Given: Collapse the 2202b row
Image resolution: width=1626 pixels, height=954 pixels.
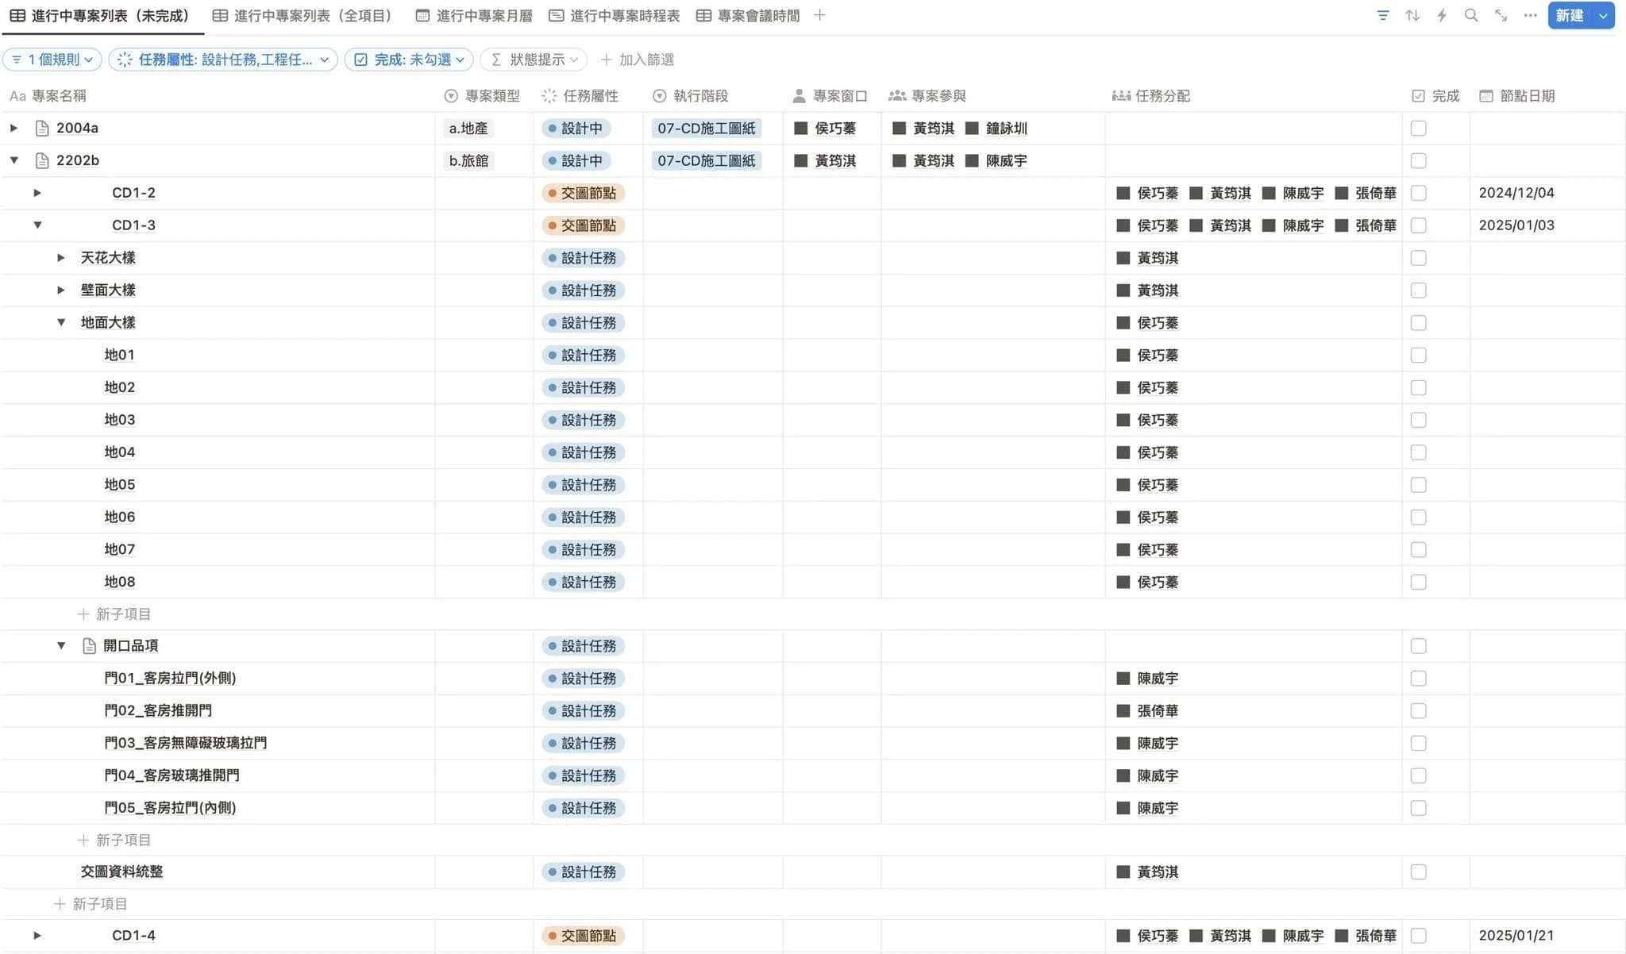Looking at the screenshot, I should tap(13, 160).
